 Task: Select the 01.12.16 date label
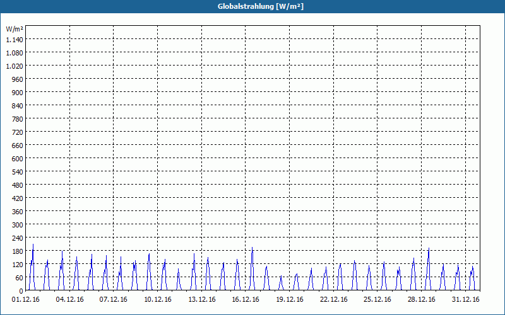25,300
